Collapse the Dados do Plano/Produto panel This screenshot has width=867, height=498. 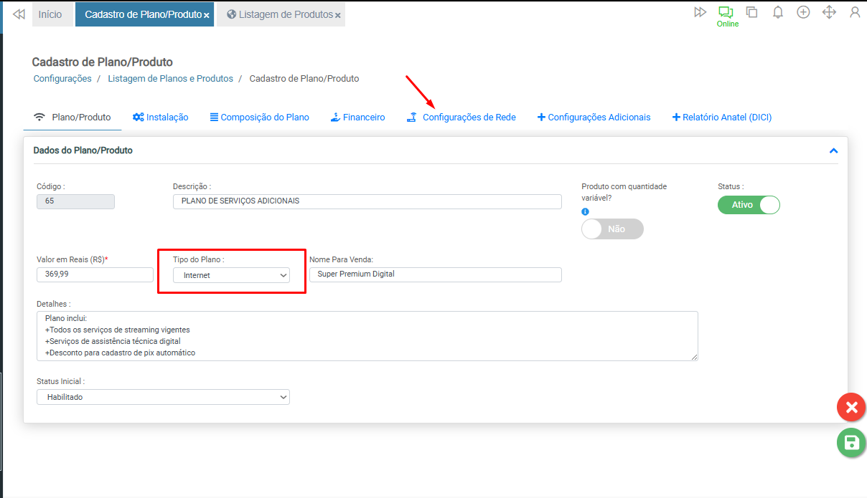point(833,151)
